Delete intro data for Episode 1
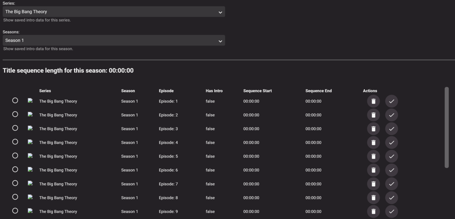 (373, 101)
